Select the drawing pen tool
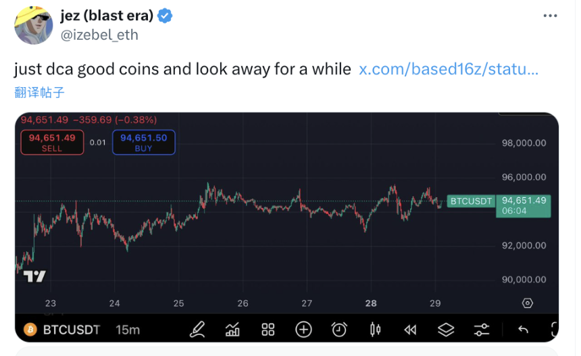This screenshot has width=581, height=356. click(197, 330)
